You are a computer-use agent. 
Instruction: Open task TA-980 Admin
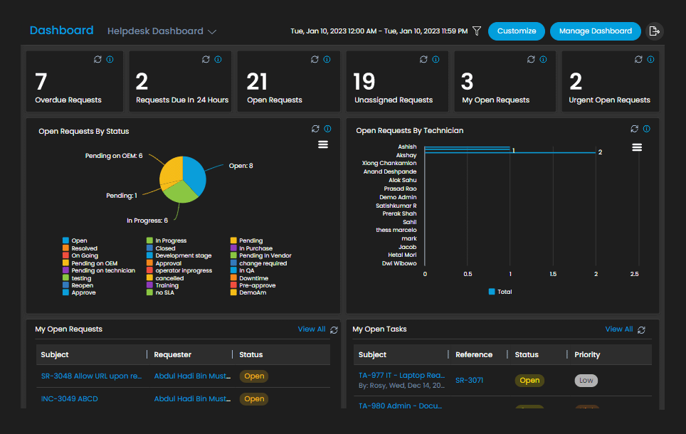(x=401, y=406)
